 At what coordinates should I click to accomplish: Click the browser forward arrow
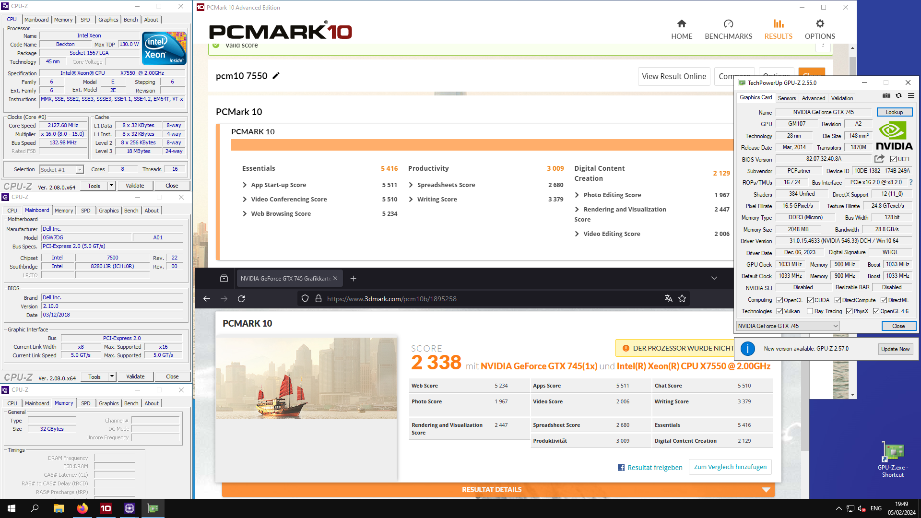point(224,298)
